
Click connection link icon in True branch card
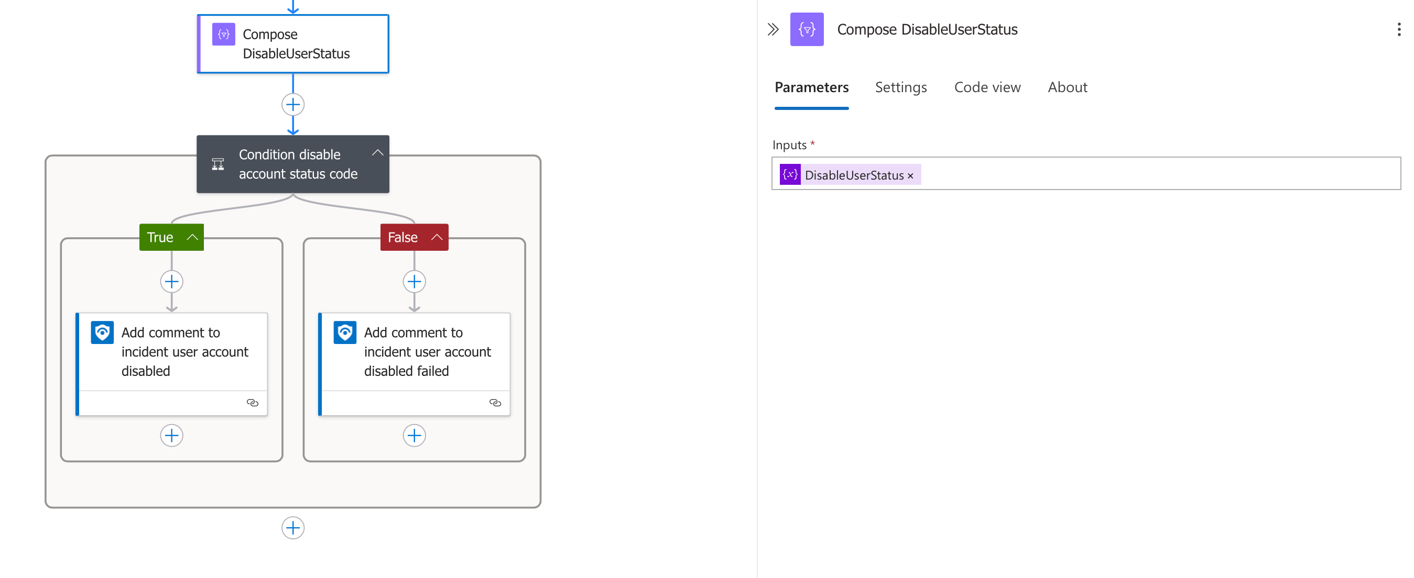pyautogui.click(x=253, y=403)
